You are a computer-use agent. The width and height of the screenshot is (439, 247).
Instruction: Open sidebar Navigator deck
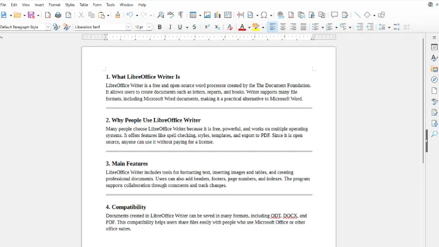[x=434, y=80]
